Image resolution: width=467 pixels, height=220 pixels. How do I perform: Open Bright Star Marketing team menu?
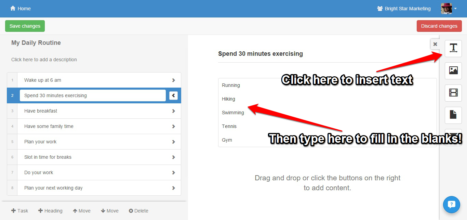point(404,9)
